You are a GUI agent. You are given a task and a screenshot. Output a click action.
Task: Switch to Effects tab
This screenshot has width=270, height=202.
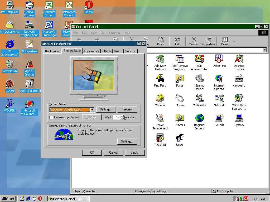coord(107,51)
